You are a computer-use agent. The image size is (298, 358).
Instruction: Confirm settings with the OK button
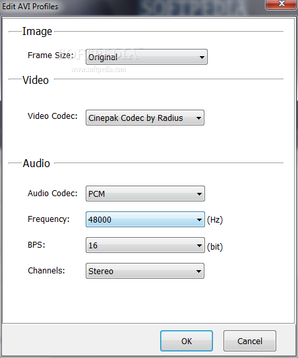(x=187, y=341)
